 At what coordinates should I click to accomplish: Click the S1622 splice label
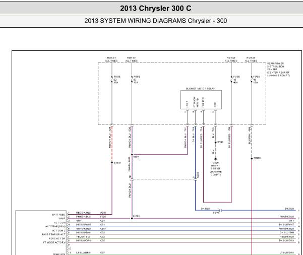136,216
